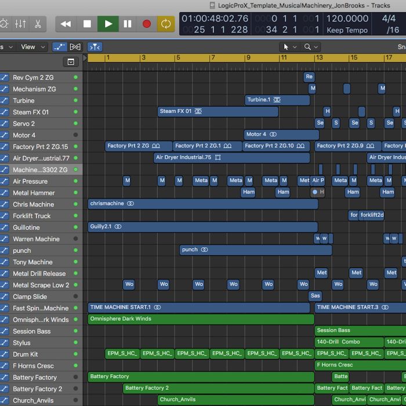The width and height of the screenshot is (406, 406).
Task: Click the Stylus track icon
Action: click(5, 343)
